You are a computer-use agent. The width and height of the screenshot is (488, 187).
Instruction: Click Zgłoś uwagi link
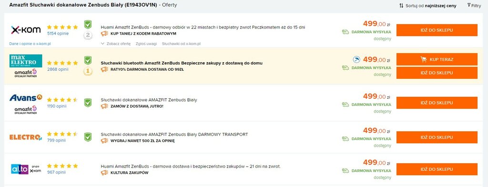click(146, 44)
